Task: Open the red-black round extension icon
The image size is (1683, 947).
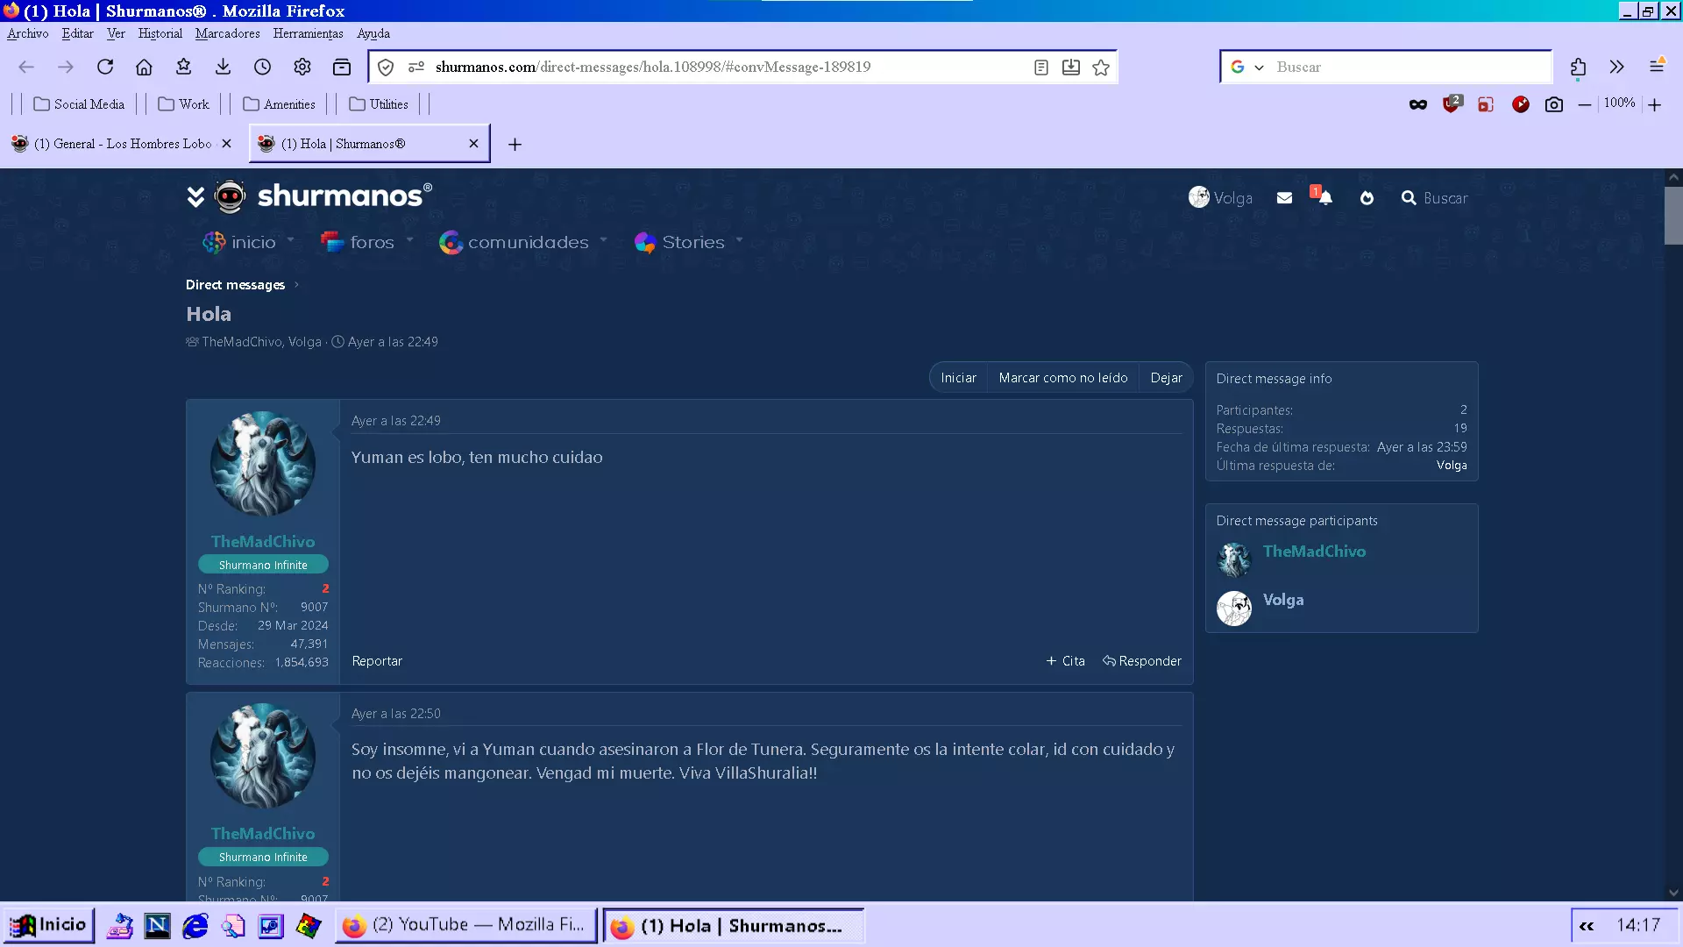Action: coord(1521,104)
